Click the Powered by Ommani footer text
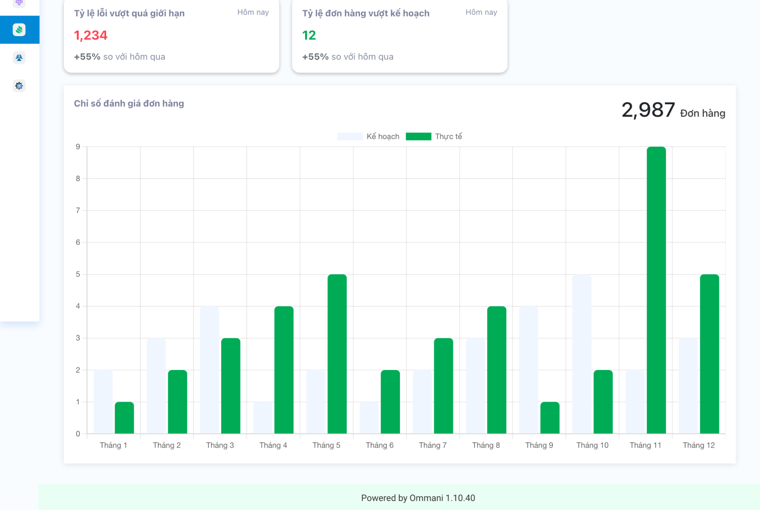 coord(418,498)
